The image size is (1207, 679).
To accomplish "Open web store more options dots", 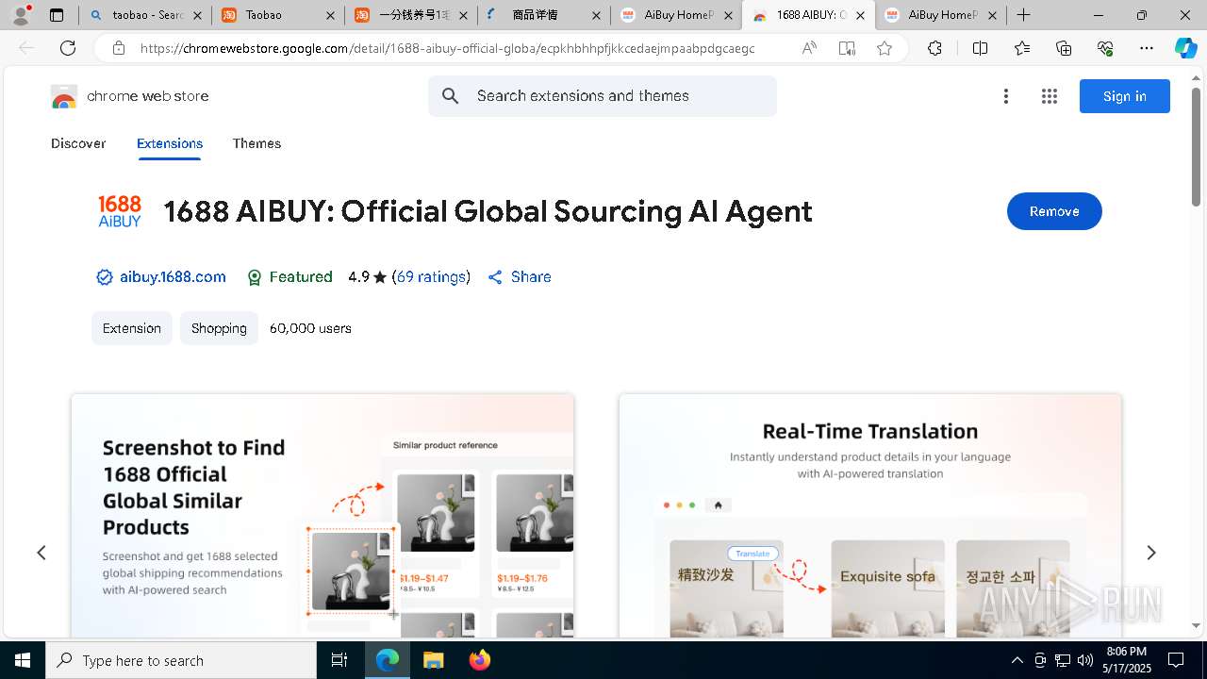I will [x=1006, y=96].
